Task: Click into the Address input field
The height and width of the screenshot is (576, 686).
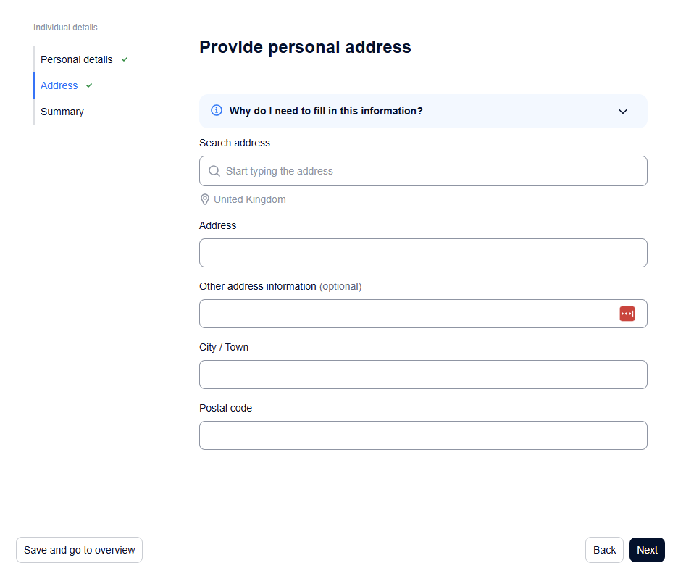Action: coord(423,253)
